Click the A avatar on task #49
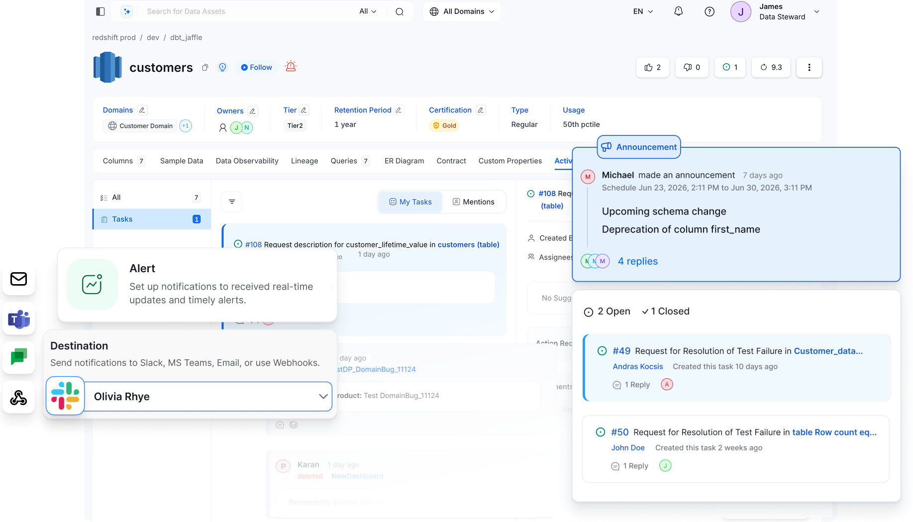The width and height of the screenshot is (913, 522). [x=667, y=384]
